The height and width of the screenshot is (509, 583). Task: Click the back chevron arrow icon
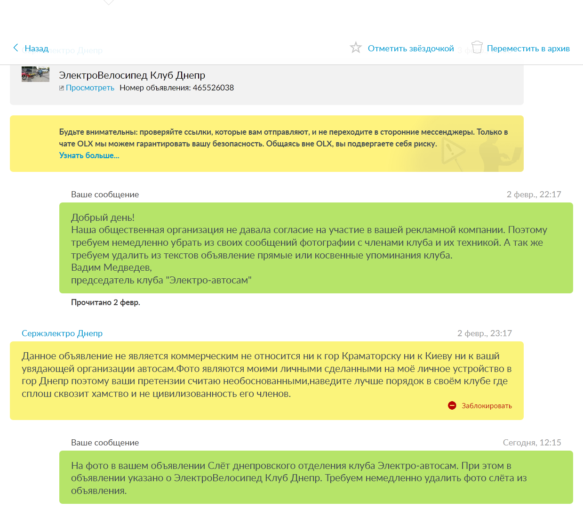16,48
